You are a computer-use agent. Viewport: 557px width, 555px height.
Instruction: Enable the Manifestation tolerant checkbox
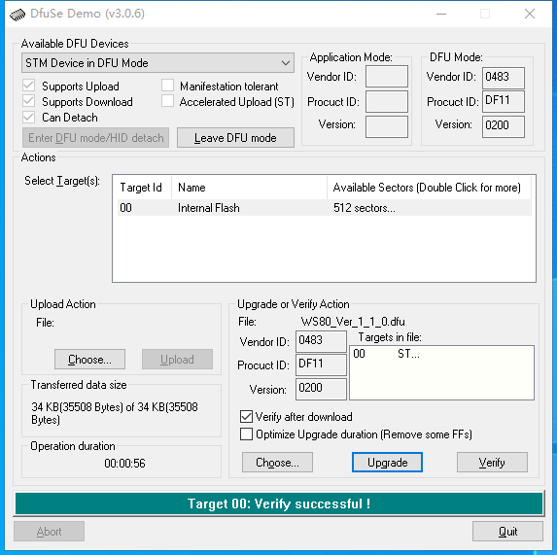167,86
